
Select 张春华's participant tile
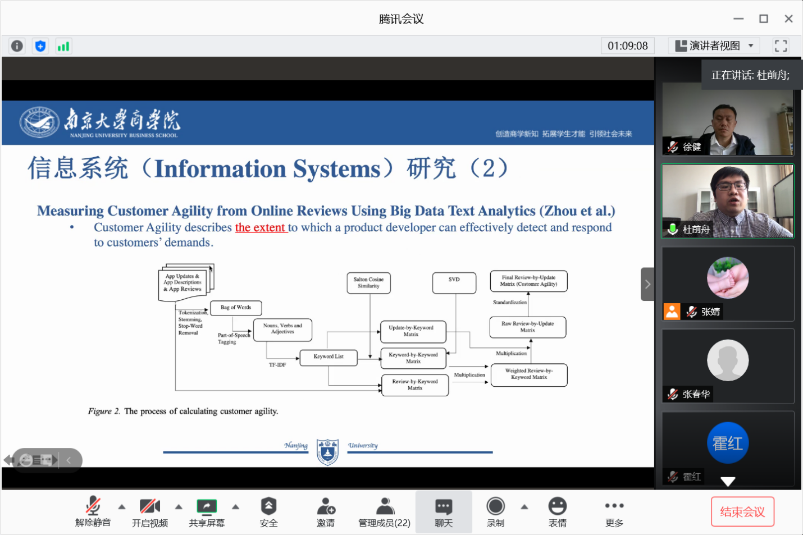pyautogui.click(x=728, y=366)
